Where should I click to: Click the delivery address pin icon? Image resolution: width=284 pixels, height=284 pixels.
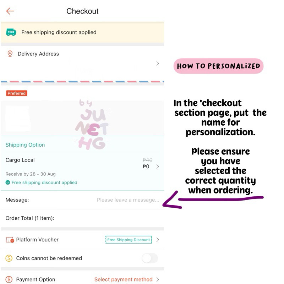(10, 54)
